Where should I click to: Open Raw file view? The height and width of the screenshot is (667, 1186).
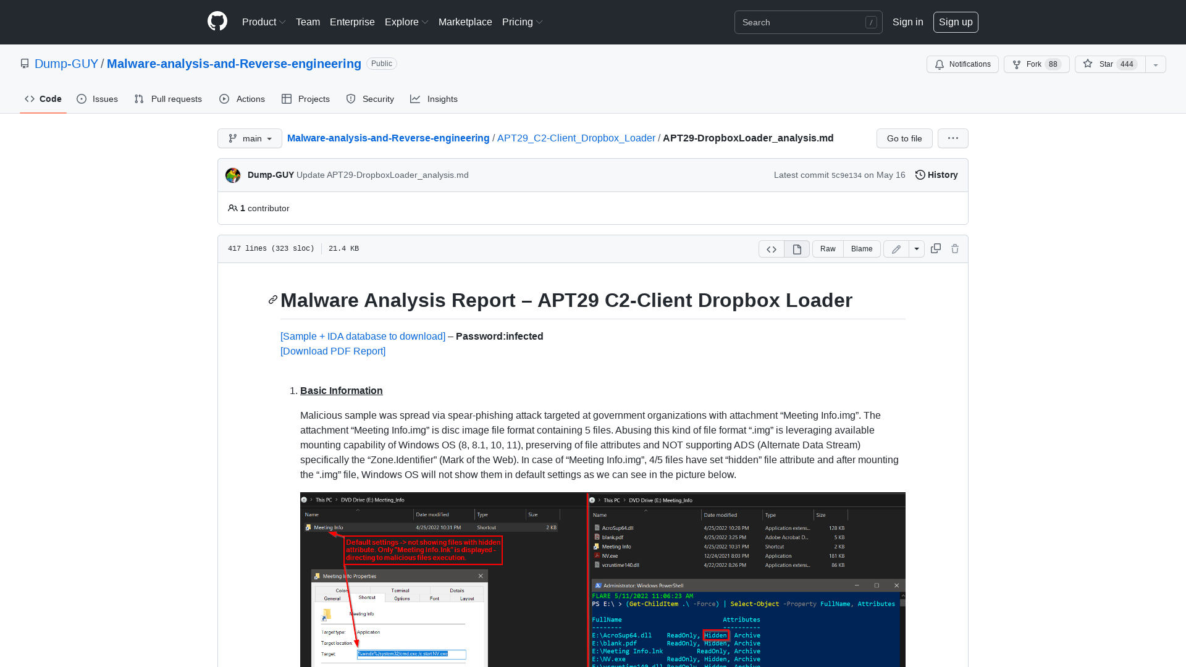pos(828,249)
